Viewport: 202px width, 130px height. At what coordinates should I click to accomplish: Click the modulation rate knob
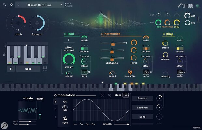[65, 107]
